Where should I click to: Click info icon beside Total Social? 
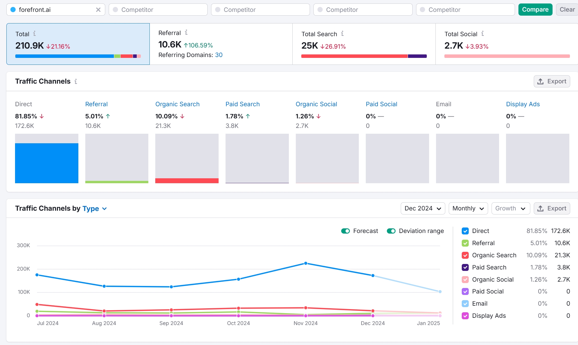[483, 34]
